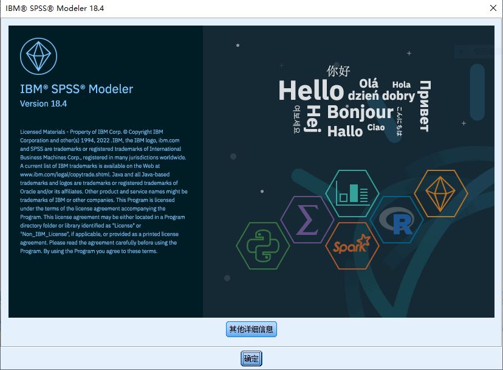This screenshot has width=503, height=370.
Task: Confirm the dialog with 确定 button
Action: (251, 358)
